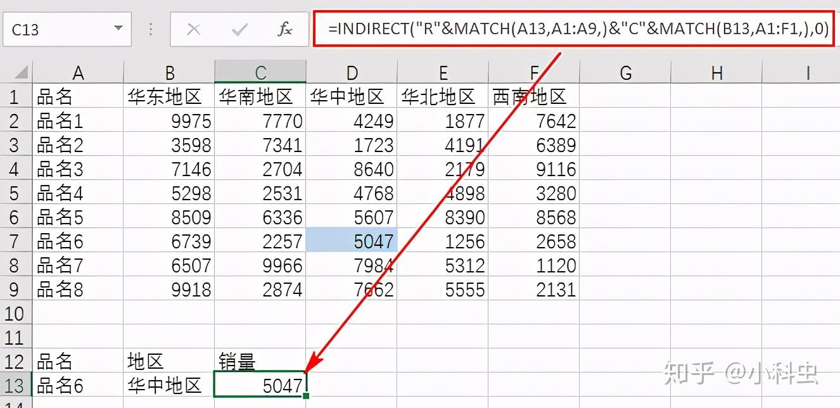Screen dimensions: 840x408
Task: Select row 13 header
Action: click(16, 385)
